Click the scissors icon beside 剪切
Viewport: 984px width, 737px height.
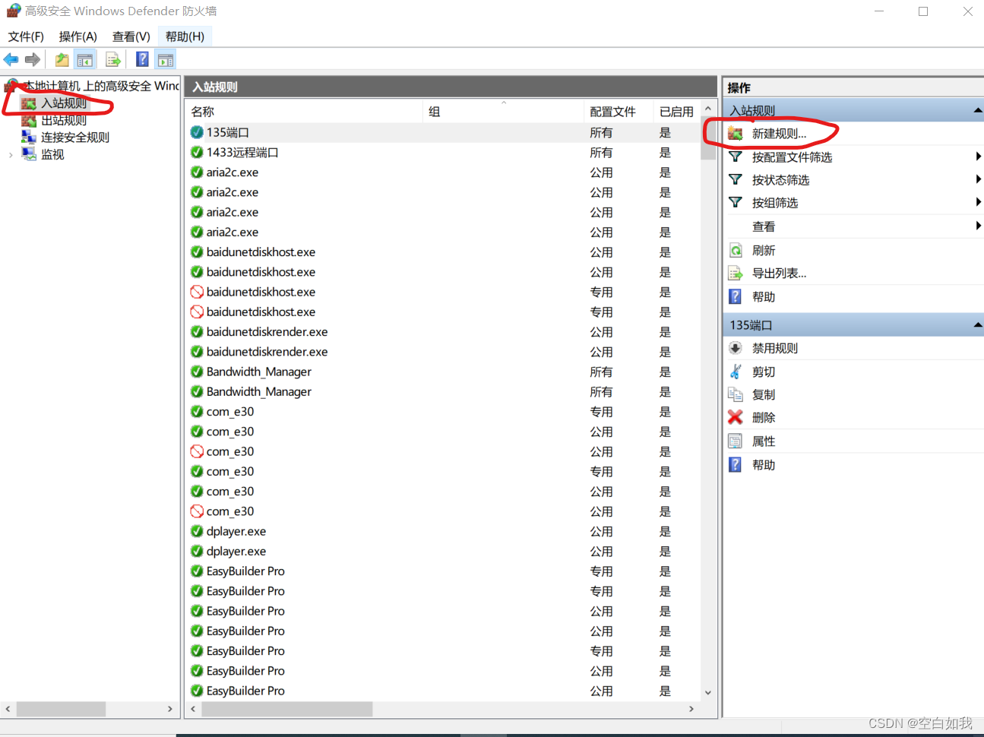(x=735, y=372)
